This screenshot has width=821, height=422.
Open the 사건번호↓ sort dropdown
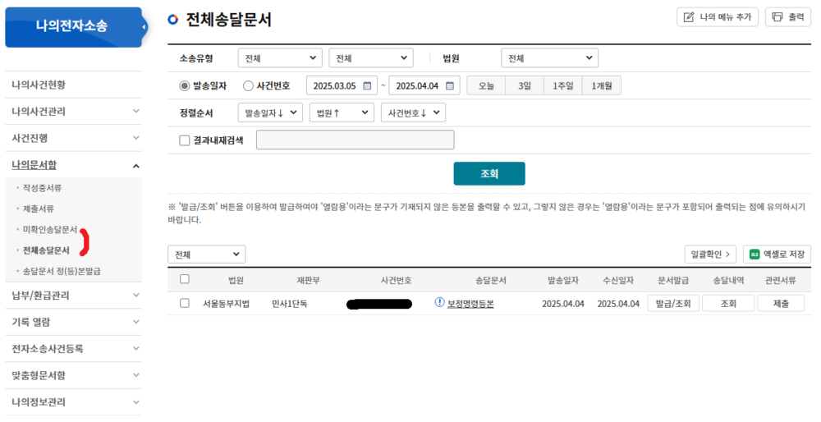(x=414, y=112)
